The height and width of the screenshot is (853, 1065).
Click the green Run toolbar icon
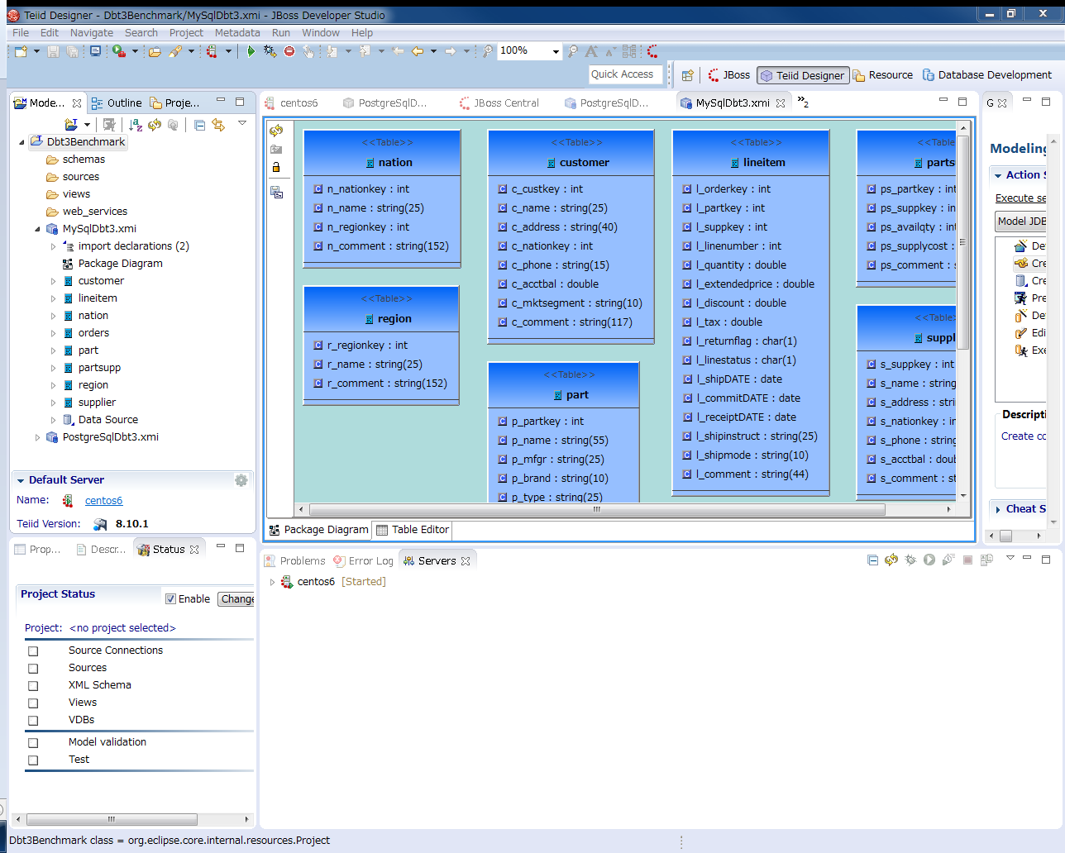point(251,51)
